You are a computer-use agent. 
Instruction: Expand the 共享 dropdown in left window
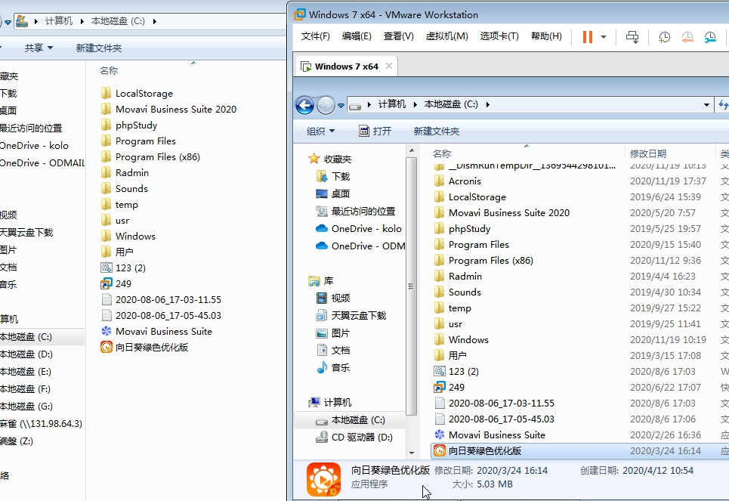39,48
